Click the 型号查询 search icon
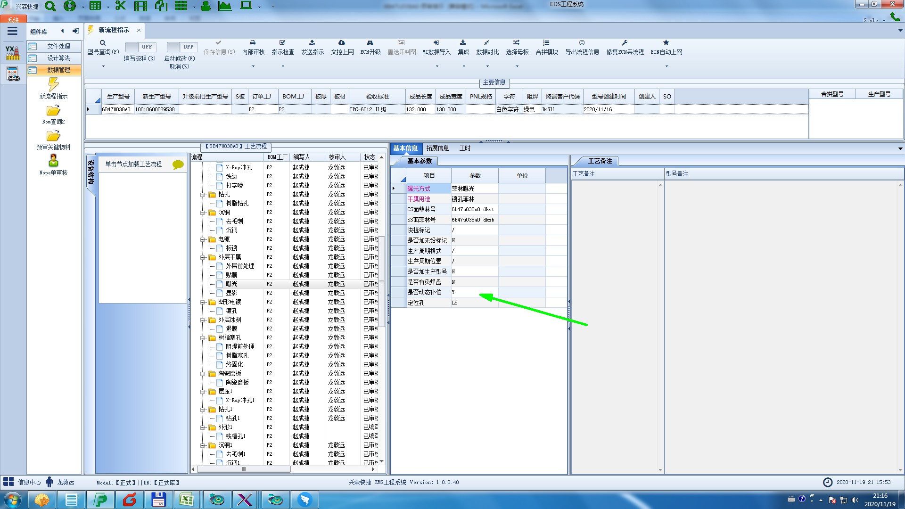 [x=102, y=43]
